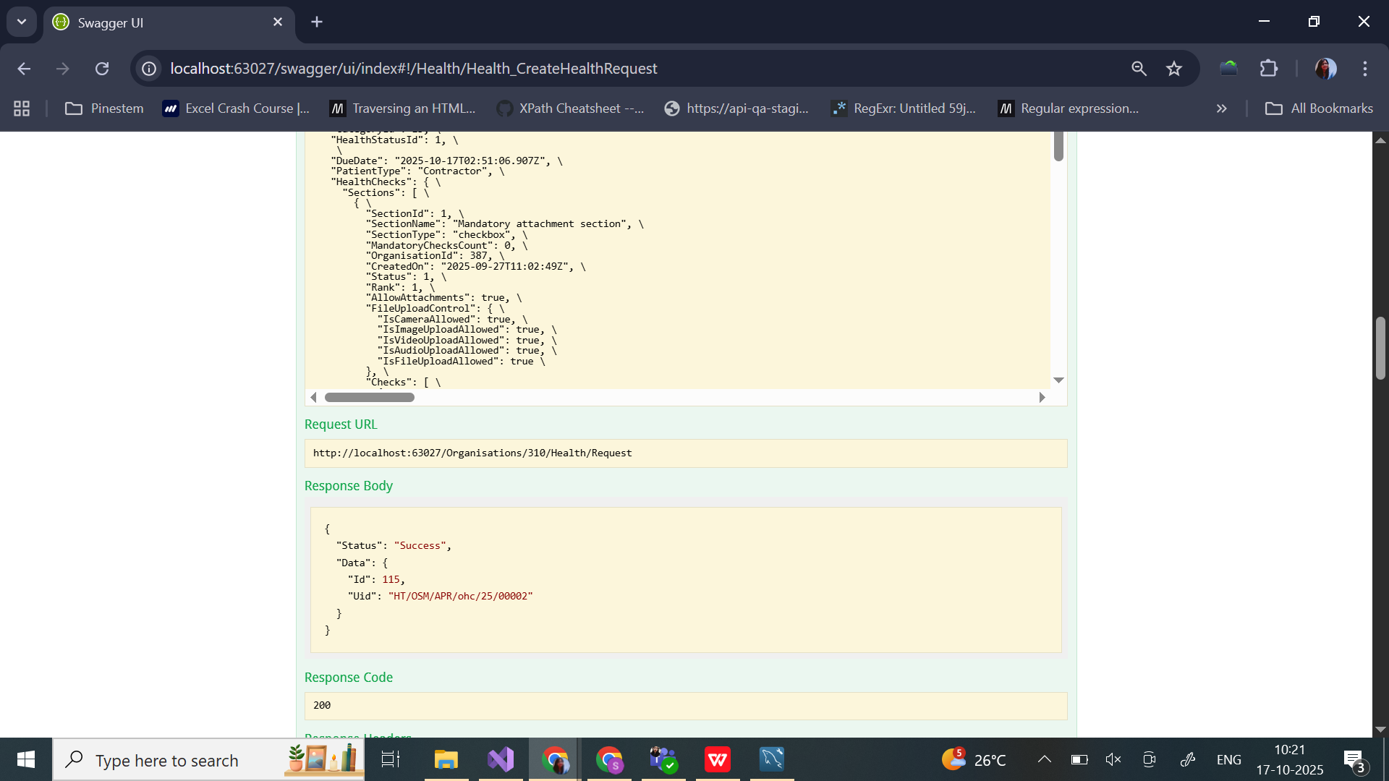
Task: Expand the tab search dropdown
Action: [x=22, y=22]
